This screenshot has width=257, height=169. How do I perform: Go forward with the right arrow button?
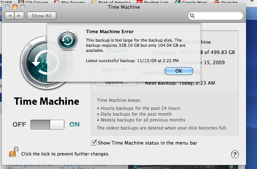19,16
